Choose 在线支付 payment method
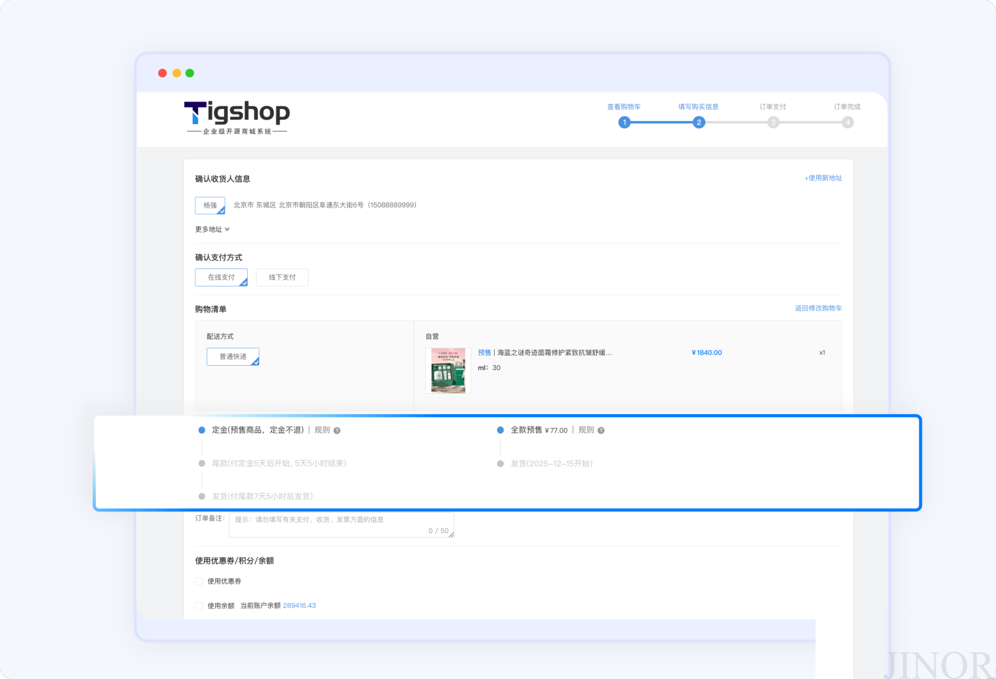Screen dimensions: 996x679 (x=221, y=277)
